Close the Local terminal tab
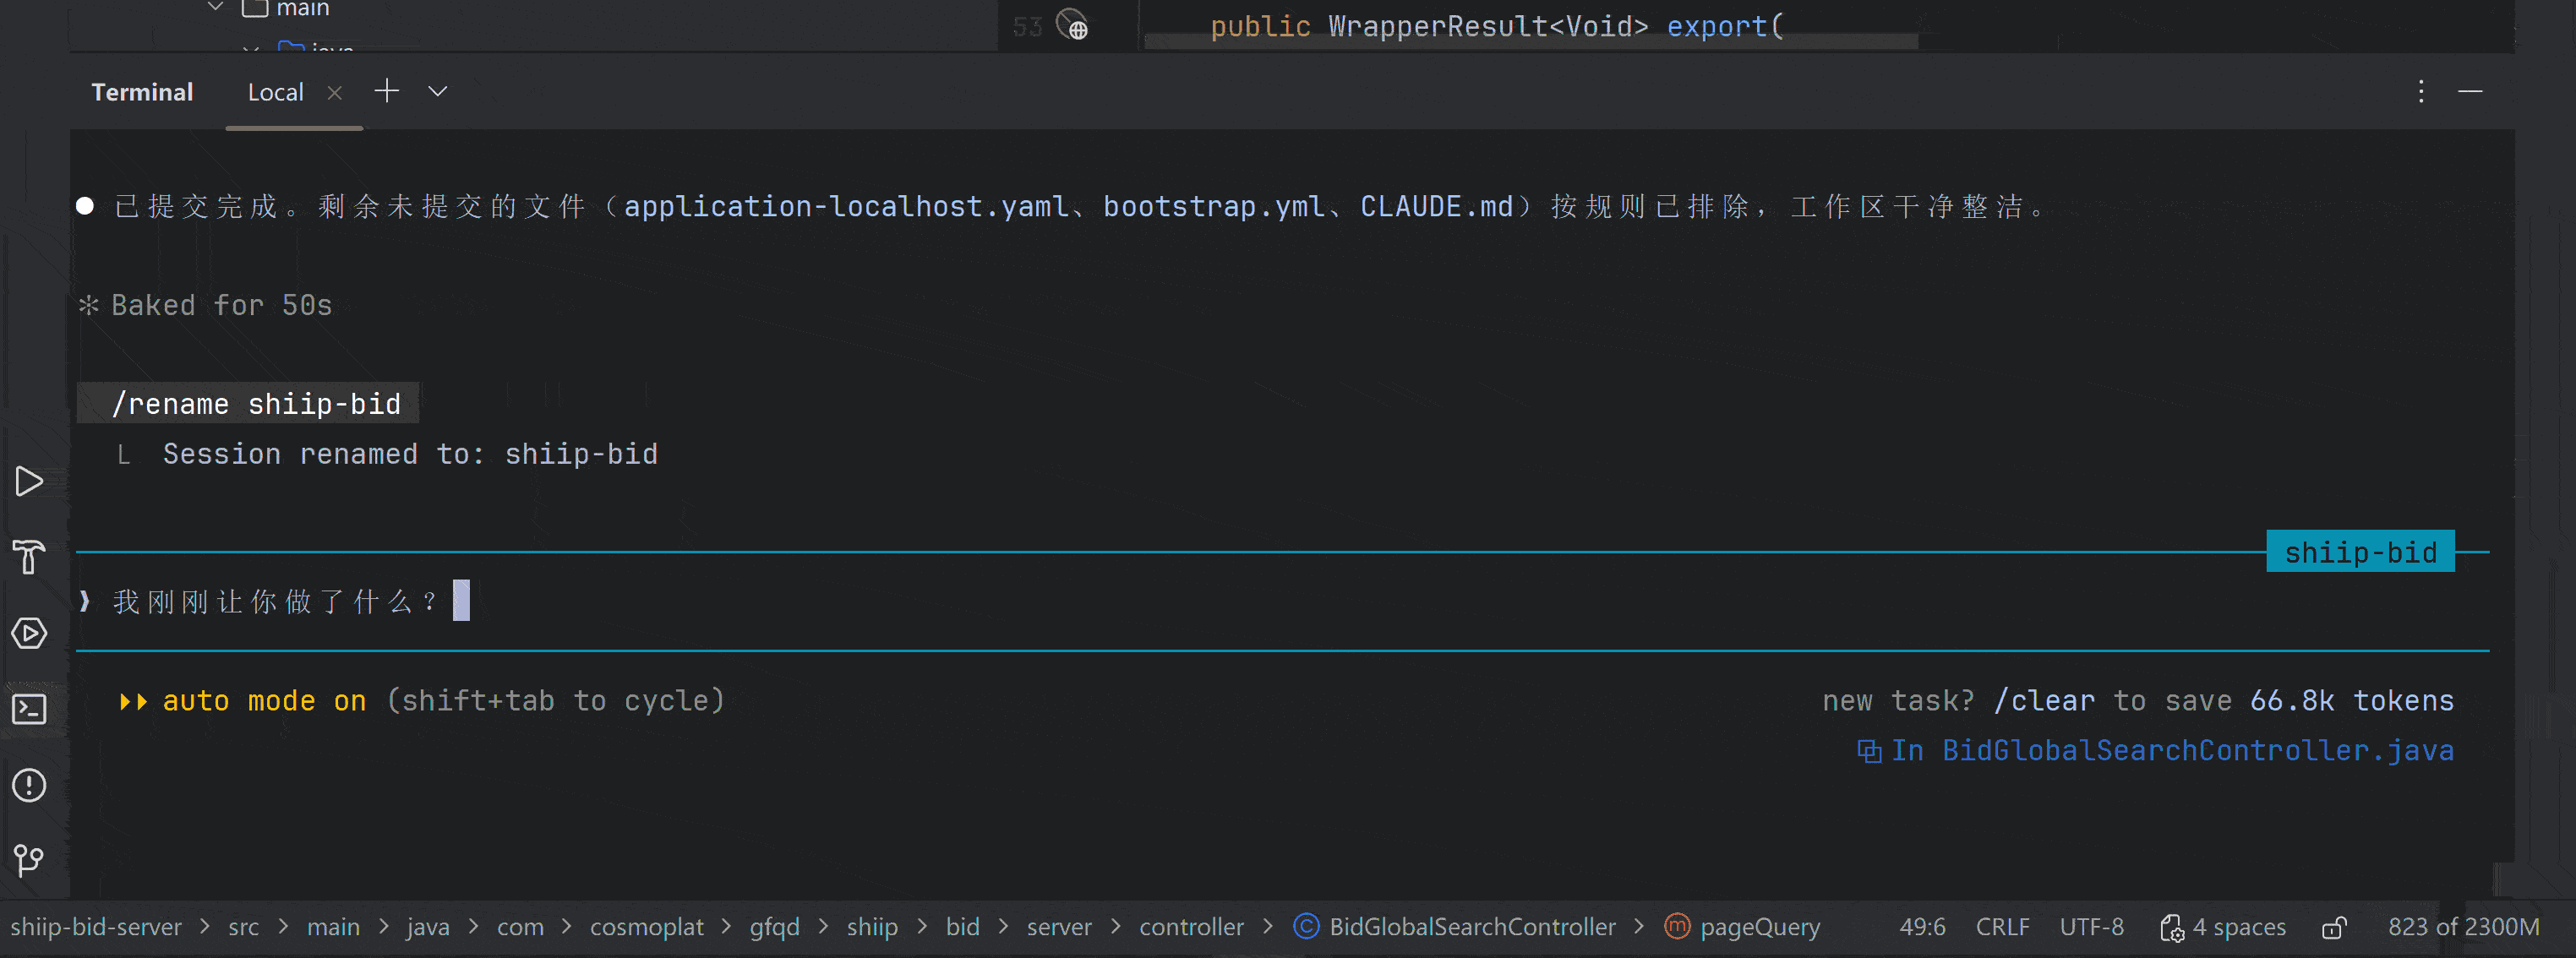 click(x=335, y=92)
